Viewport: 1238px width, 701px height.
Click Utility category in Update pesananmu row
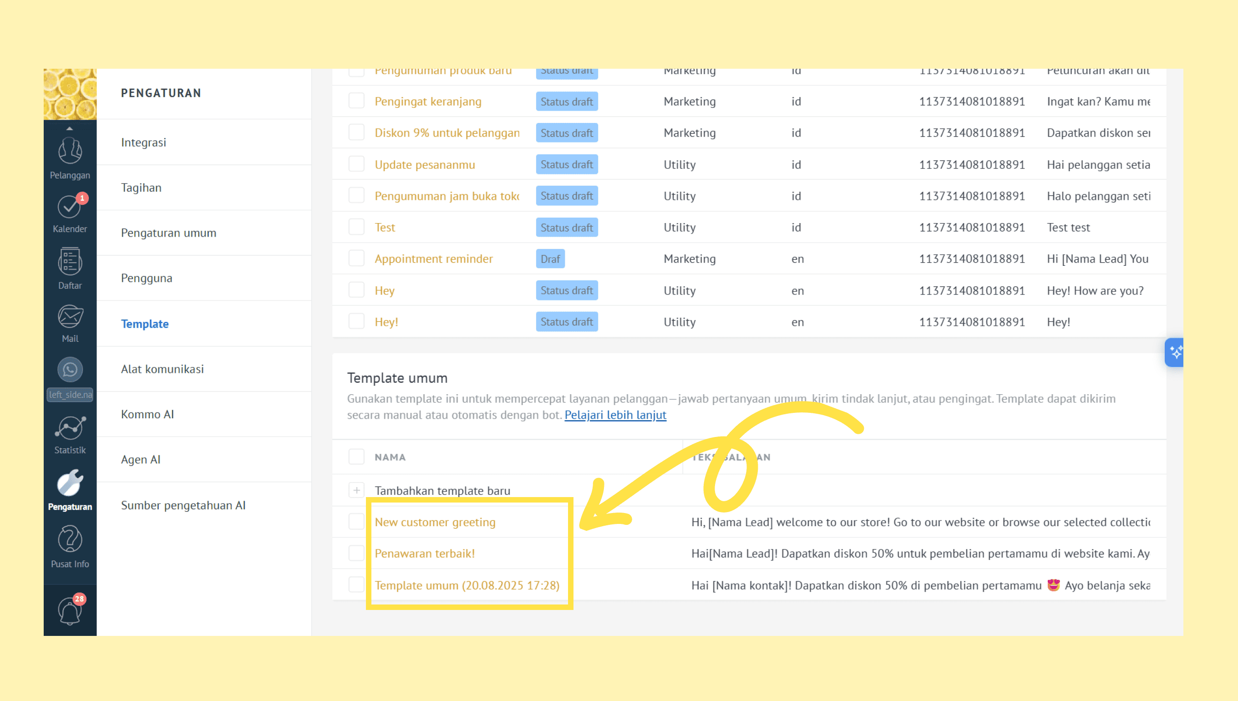pos(679,165)
